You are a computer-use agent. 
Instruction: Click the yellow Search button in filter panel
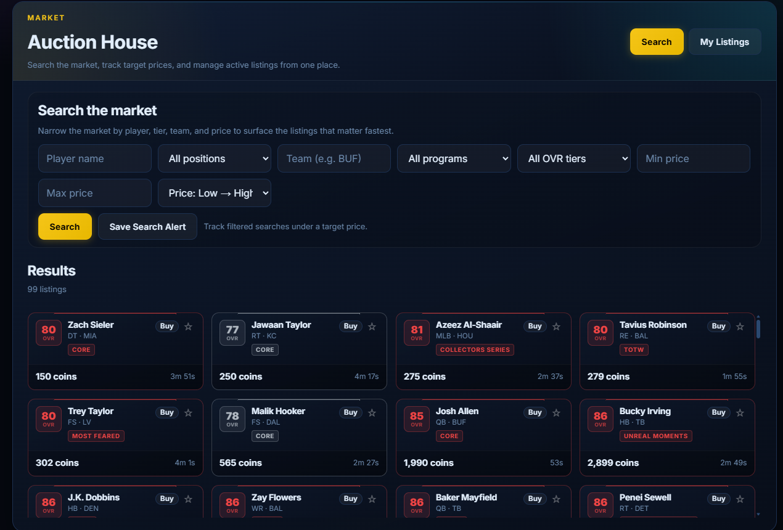pos(65,227)
